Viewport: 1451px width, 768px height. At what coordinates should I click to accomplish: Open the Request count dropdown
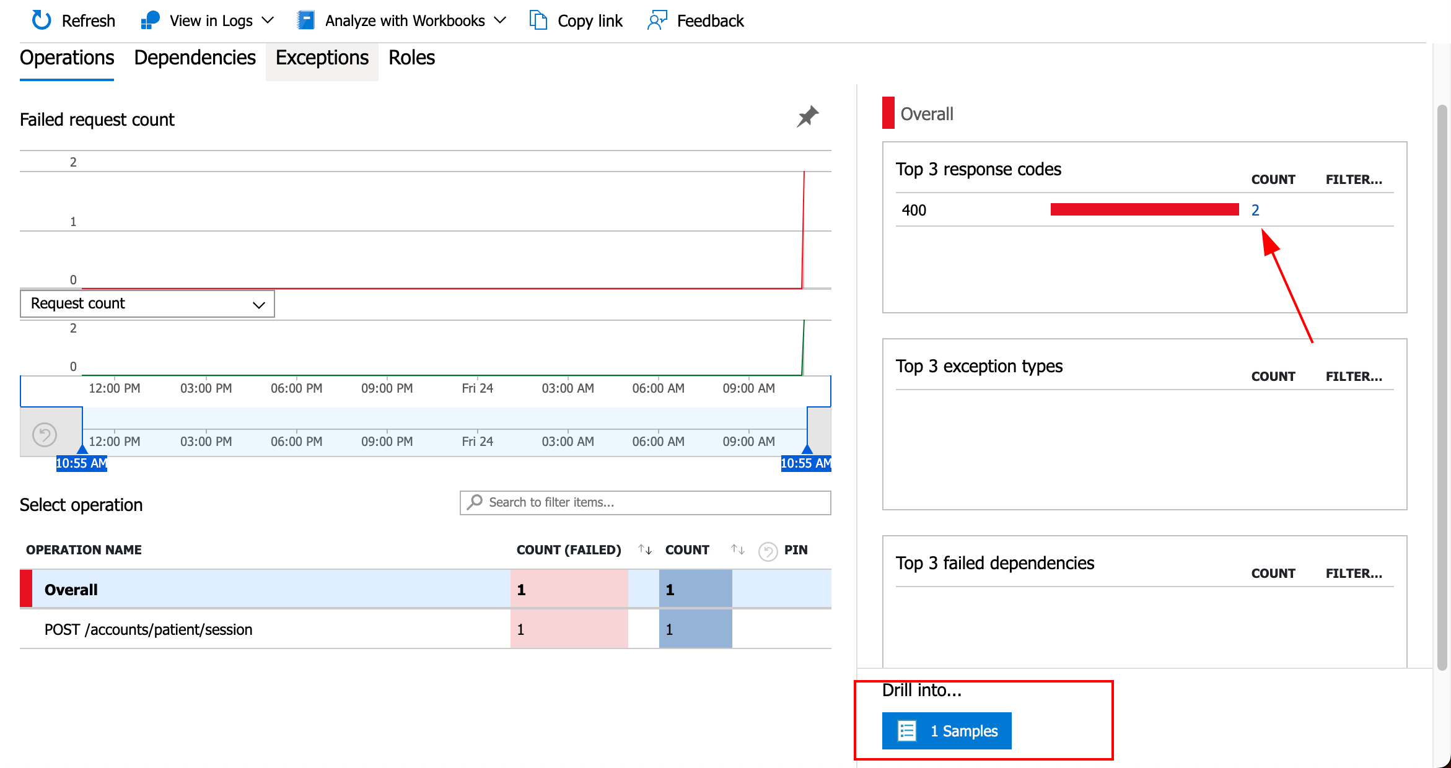[147, 304]
